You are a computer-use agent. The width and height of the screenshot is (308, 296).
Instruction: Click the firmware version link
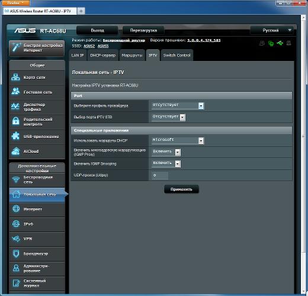click(x=204, y=40)
